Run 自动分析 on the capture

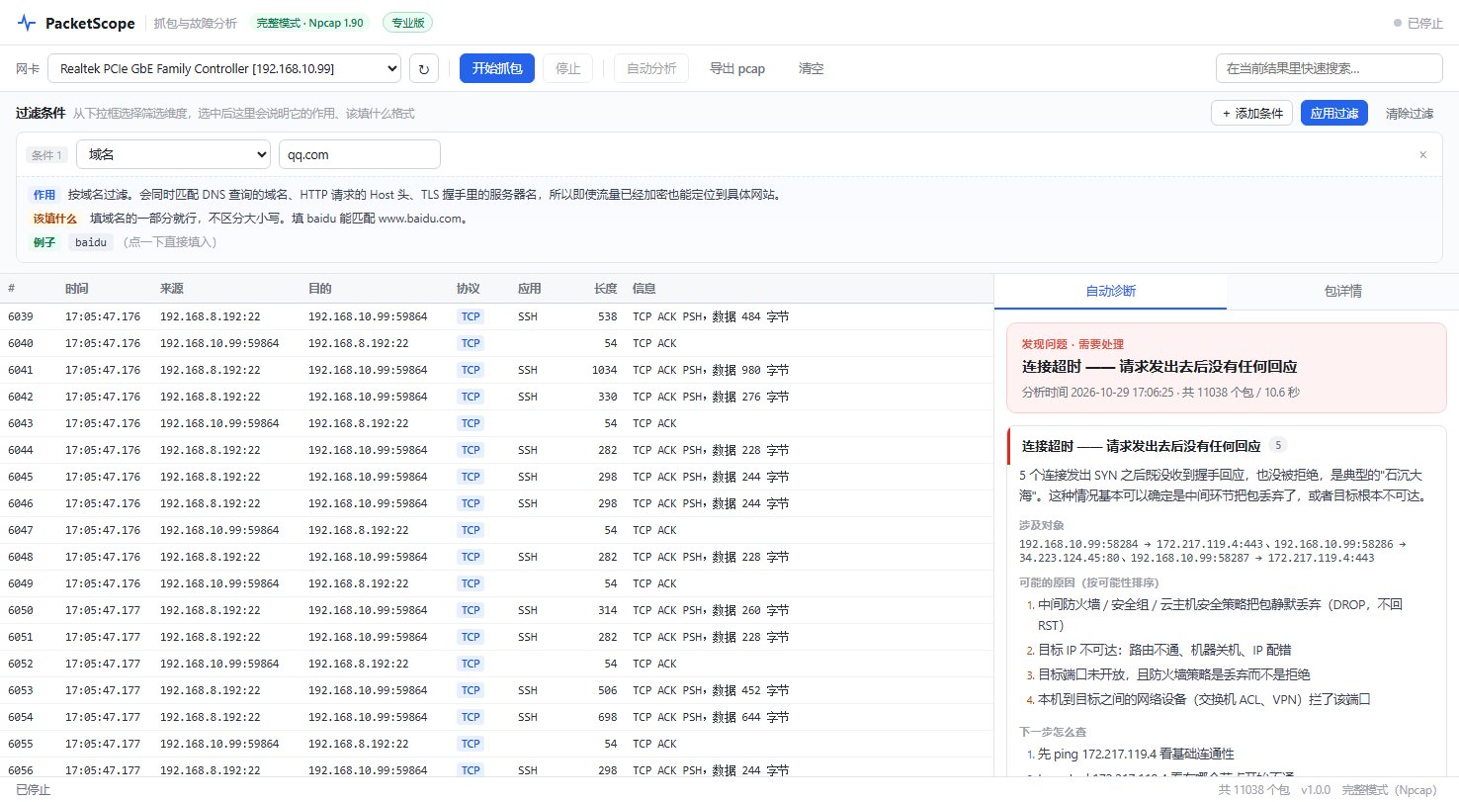651,68
